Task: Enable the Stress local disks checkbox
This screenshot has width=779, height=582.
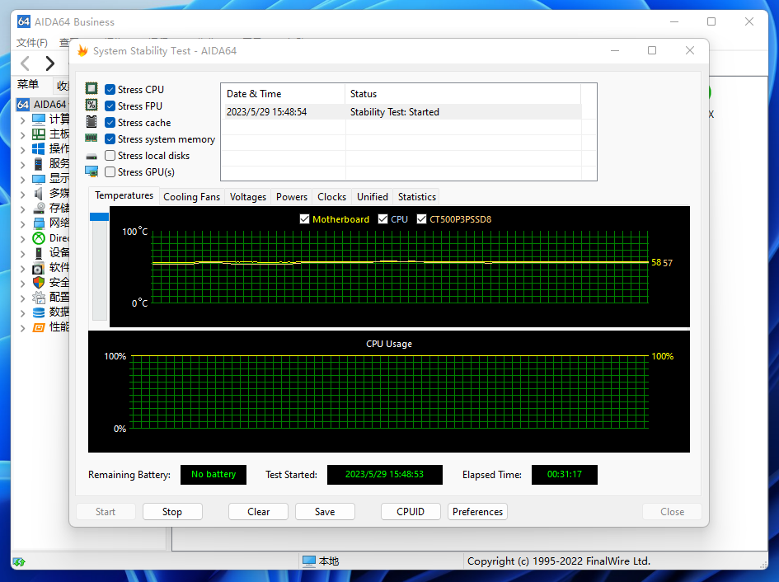Action: 110,155
